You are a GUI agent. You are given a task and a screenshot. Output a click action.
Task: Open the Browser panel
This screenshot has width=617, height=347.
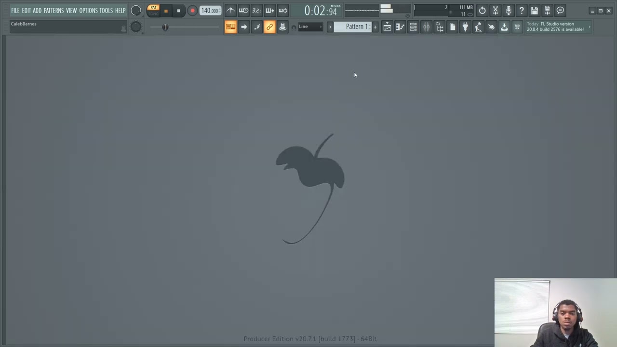click(439, 27)
